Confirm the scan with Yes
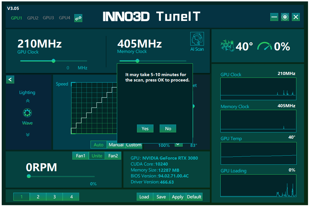Screen dimensions: 310x206 coord(145,128)
